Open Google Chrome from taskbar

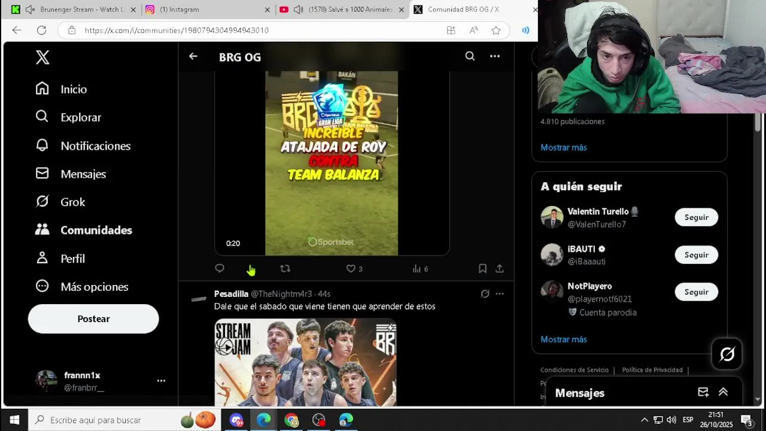pos(291,420)
